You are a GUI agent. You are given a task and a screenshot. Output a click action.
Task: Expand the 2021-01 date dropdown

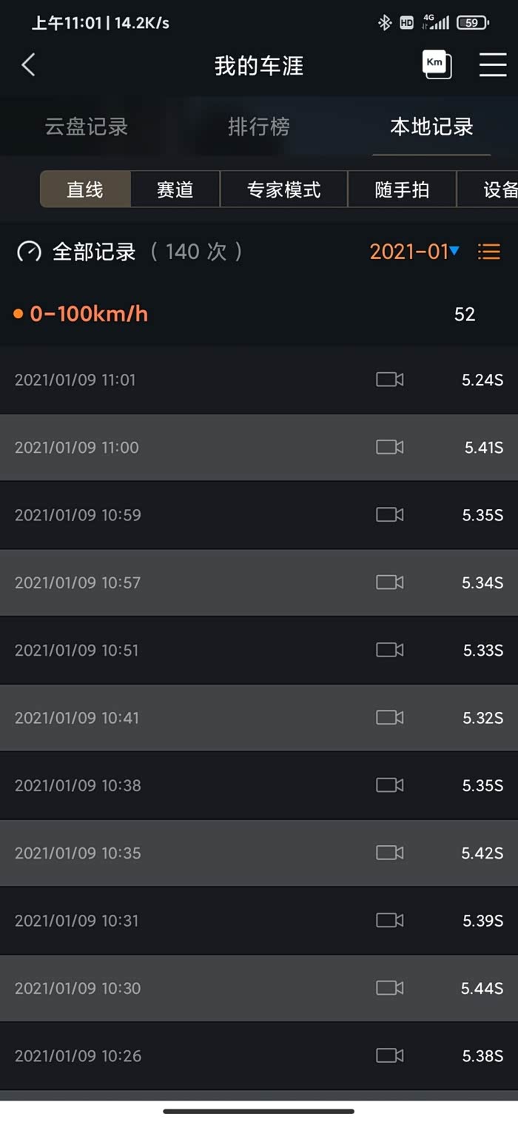tap(414, 252)
